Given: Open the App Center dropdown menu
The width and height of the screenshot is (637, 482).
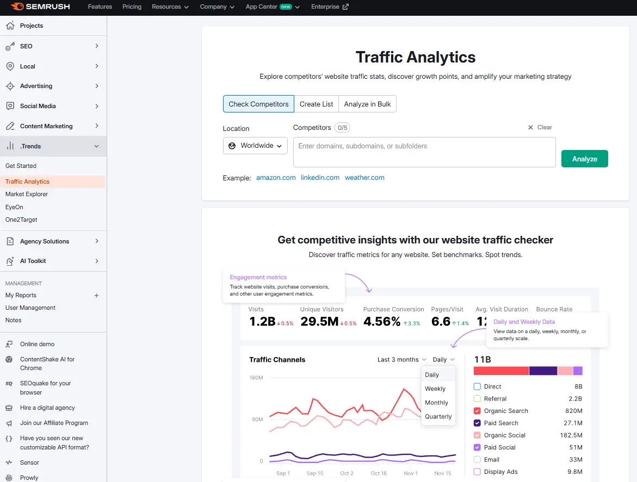Looking at the screenshot, I should coord(273,7).
